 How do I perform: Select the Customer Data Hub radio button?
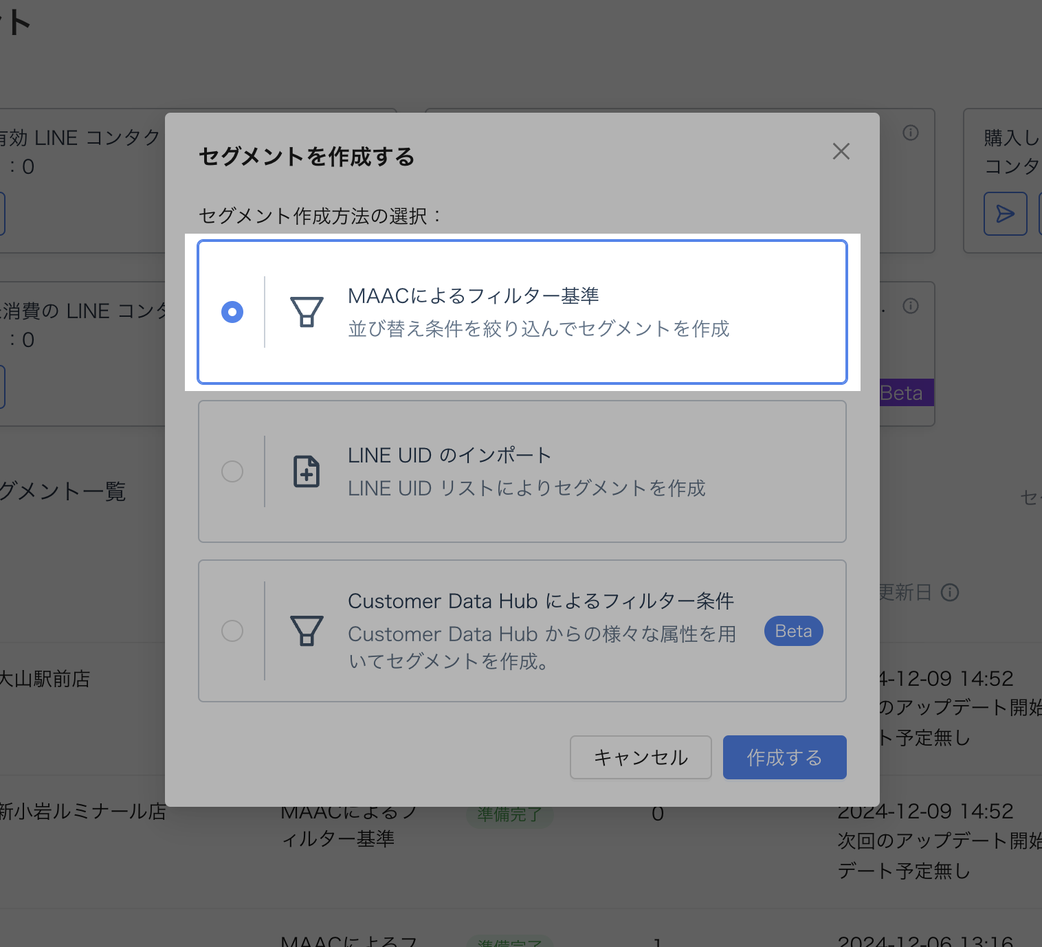coord(232,631)
